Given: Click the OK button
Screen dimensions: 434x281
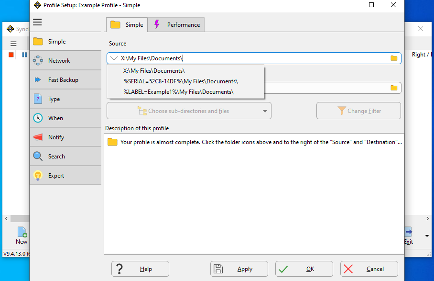Looking at the screenshot, I should 304,269.
